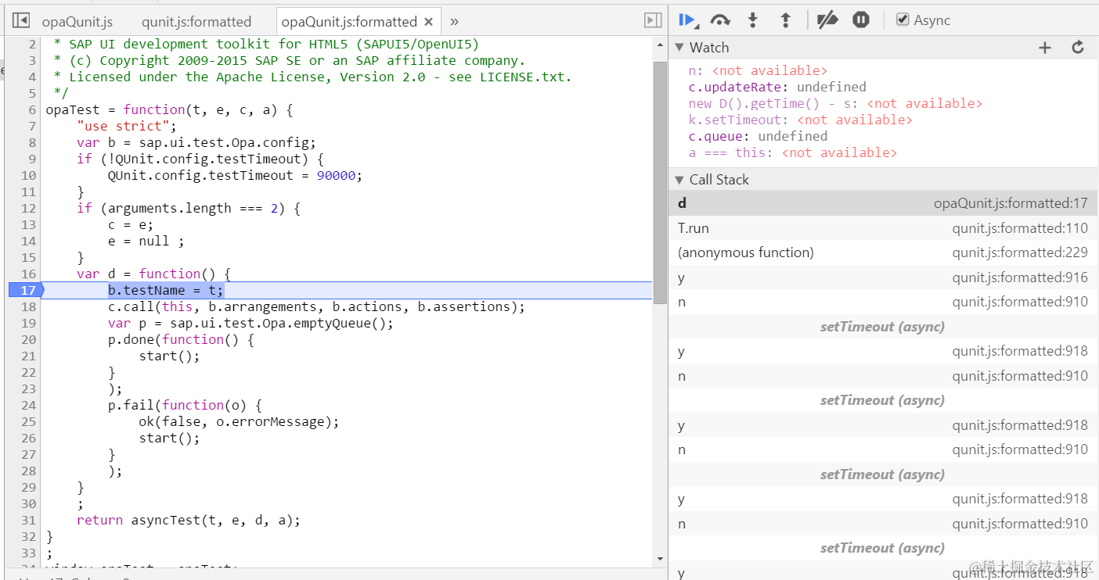Select the T.run call stack frame
Screen dimensions: 1099x580
click(x=883, y=228)
